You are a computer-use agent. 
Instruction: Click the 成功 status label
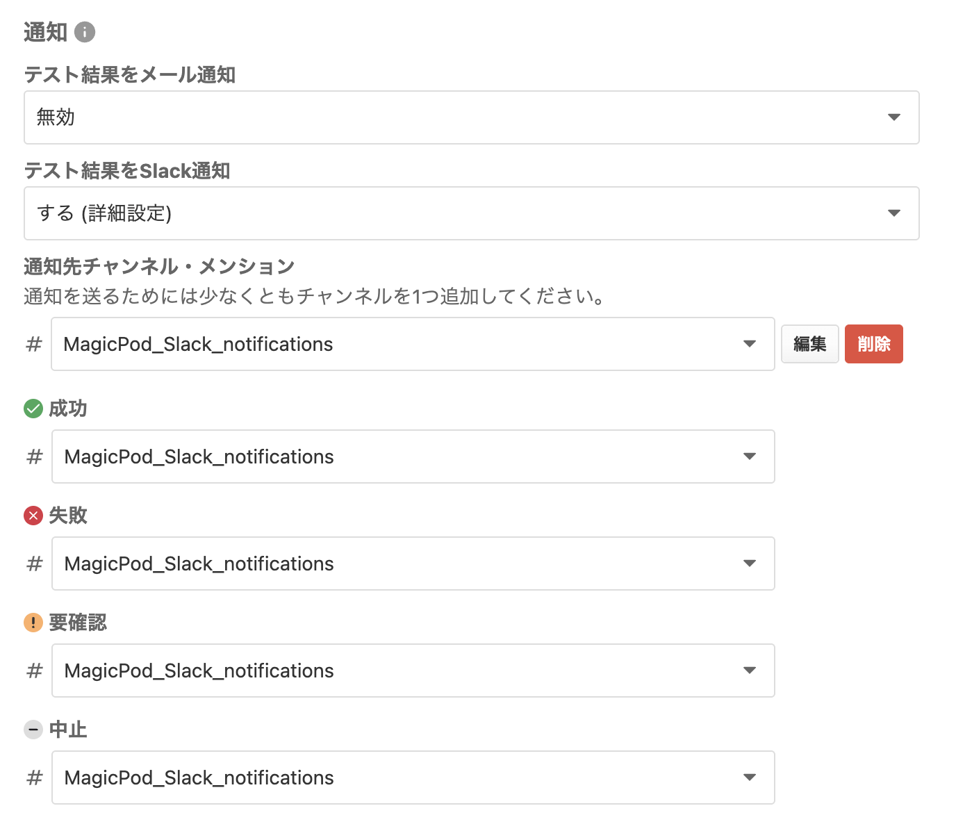click(68, 409)
